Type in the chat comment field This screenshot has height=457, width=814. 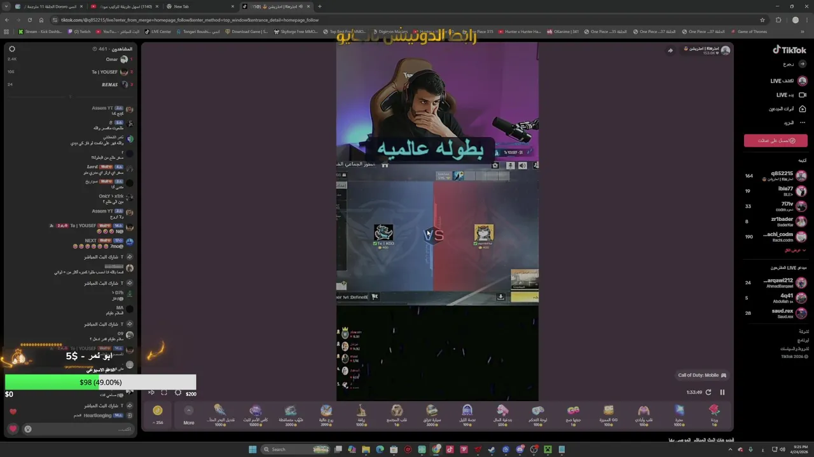click(79, 429)
